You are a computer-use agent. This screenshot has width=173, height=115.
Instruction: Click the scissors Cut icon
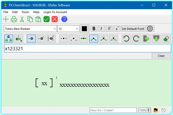point(22,19)
